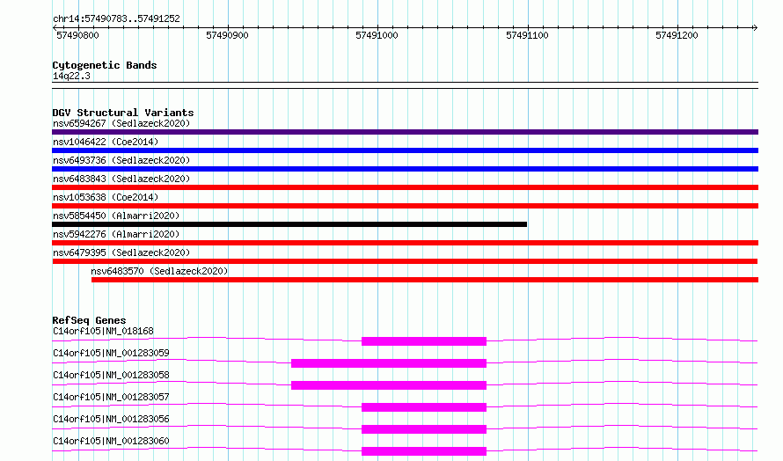The height and width of the screenshot is (461, 783).
Task: Click the magenta exon of NM_001283056
Action: click(x=424, y=429)
